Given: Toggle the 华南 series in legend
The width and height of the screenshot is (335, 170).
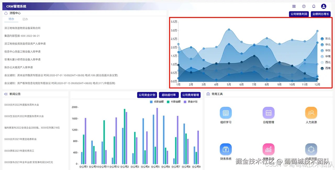Looking at the screenshot, I should pyautogui.click(x=325, y=56).
